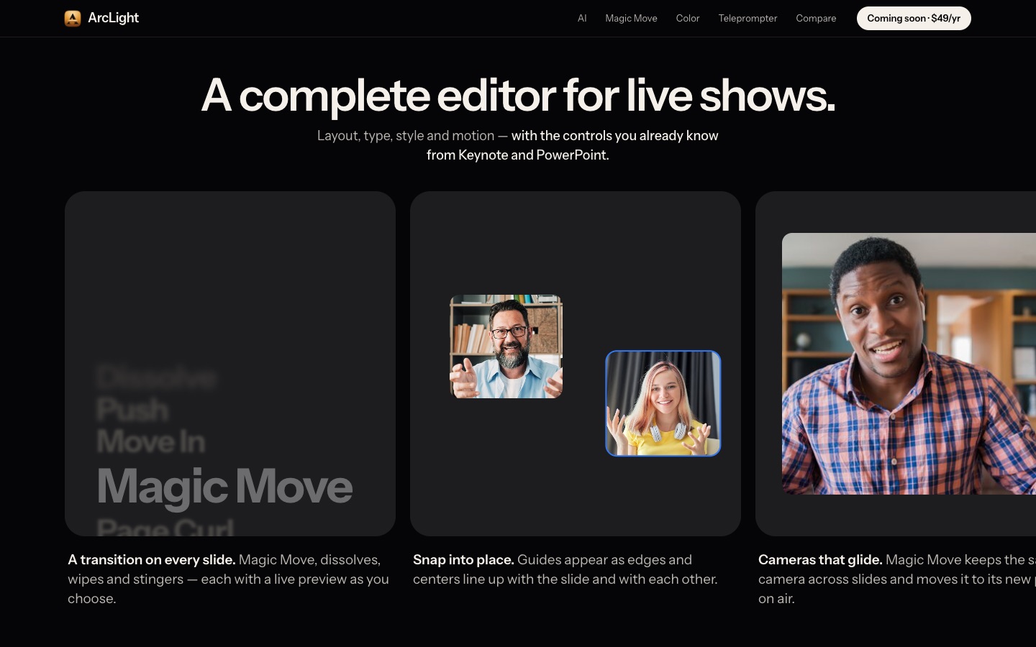Jump to the Compare section
This screenshot has height=647, width=1036.
click(x=816, y=18)
